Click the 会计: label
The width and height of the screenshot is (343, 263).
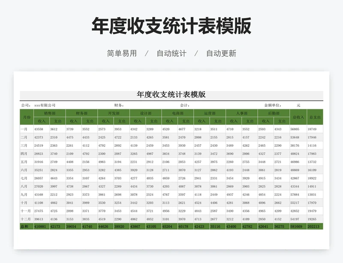click(x=185, y=105)
